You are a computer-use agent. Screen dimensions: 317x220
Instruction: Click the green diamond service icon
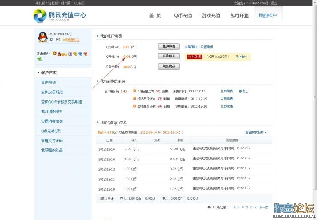pyautogui.click(x=39, y=59)
